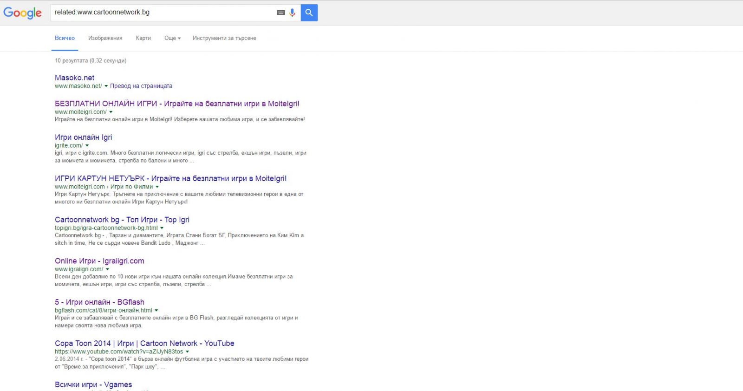
Task: Start voice search with microphone icon
Action: point(292,13)
